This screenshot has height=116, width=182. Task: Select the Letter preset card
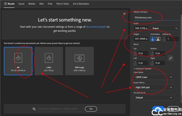[x=49, y=61]
